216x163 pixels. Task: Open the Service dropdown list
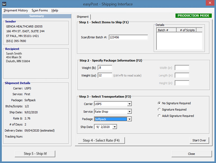pos(129,112)
